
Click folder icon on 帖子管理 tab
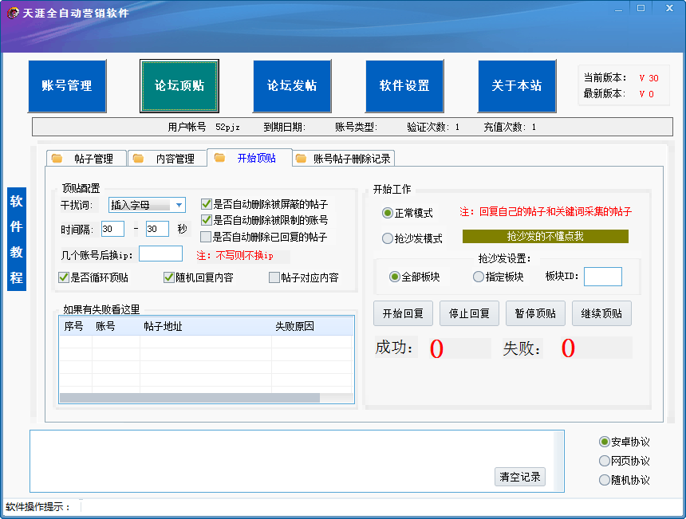(57, 159)
